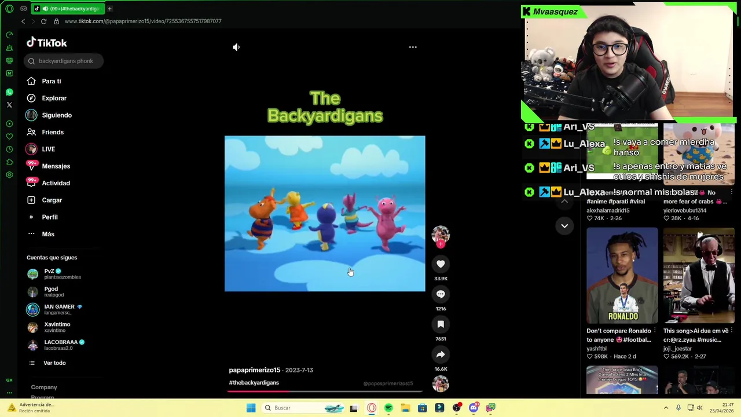The height and width of the screenshot is (417, 741).
Task: Open Opera GX main menu logo
Action: [x=9, y=9]
